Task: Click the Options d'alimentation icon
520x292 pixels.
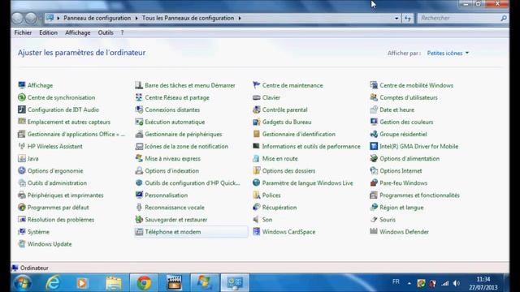Action: 374,159
